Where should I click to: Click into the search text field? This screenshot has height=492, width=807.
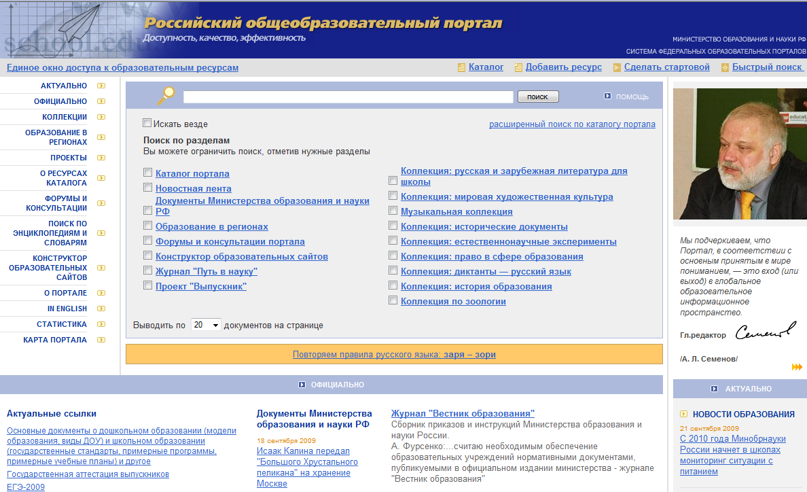pyautogui.click(x=348, y=96)
